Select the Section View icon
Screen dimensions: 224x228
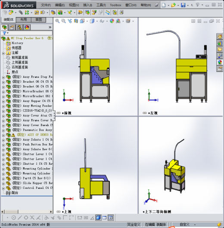coord(76,21)
